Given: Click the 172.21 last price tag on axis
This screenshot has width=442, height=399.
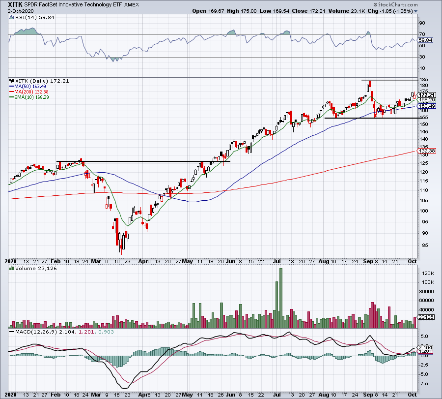Looking at the screenshot, I should (x=427, y=95).
